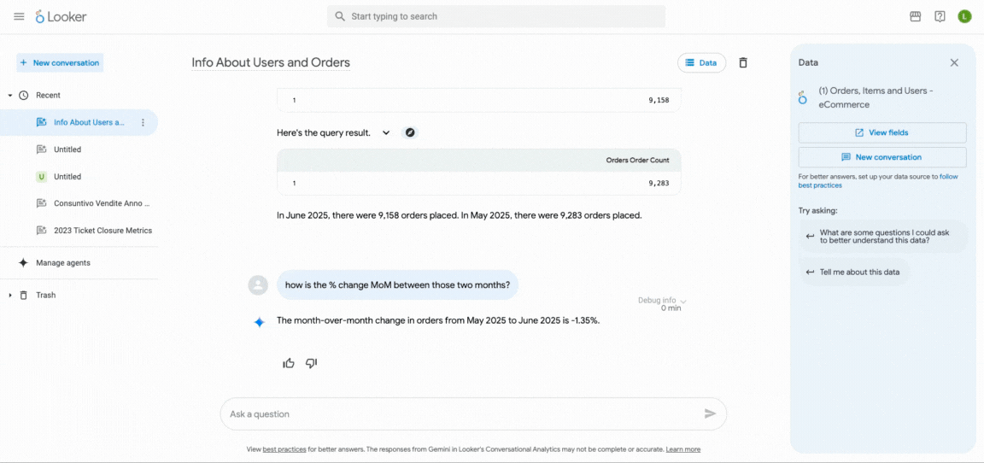The image size is (984, 463).
Task: Click the month-over-month -1.35% response text
Action: [x=438, y=320]
